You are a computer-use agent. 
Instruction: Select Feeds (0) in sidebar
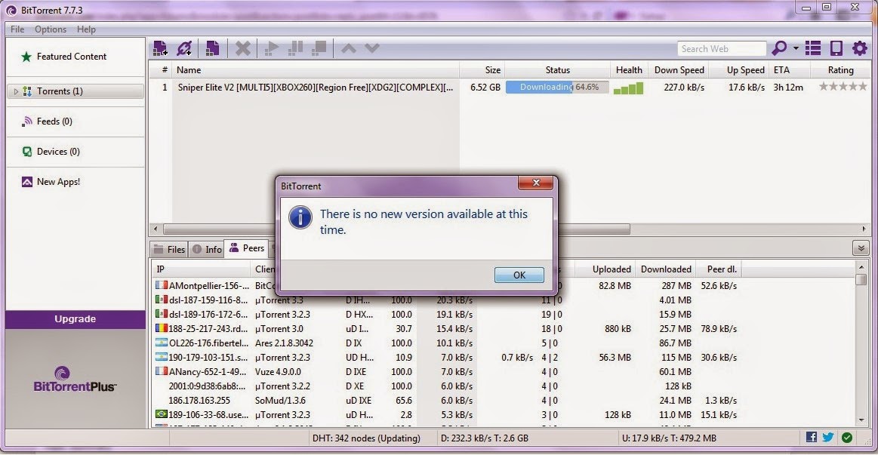(54, 121)
